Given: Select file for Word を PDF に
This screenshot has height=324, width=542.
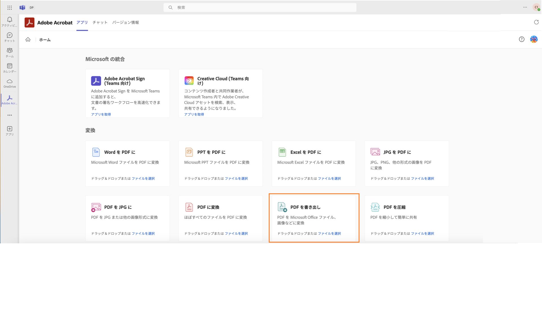Looking at the screenshot, I should [x=143, y=179].
